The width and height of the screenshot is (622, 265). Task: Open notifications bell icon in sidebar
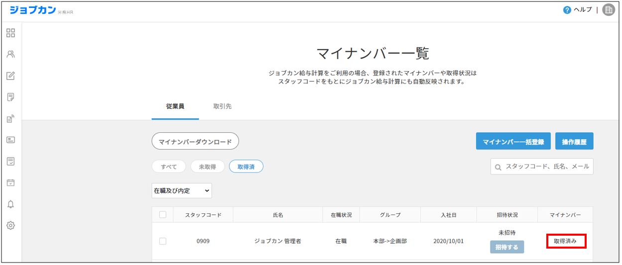point(10,204)
